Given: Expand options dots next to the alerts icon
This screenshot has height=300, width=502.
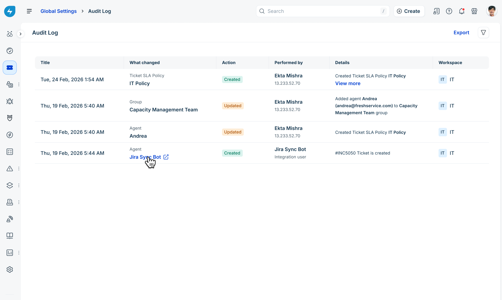Looking at the screenshot, I should (x=19, y=169).
